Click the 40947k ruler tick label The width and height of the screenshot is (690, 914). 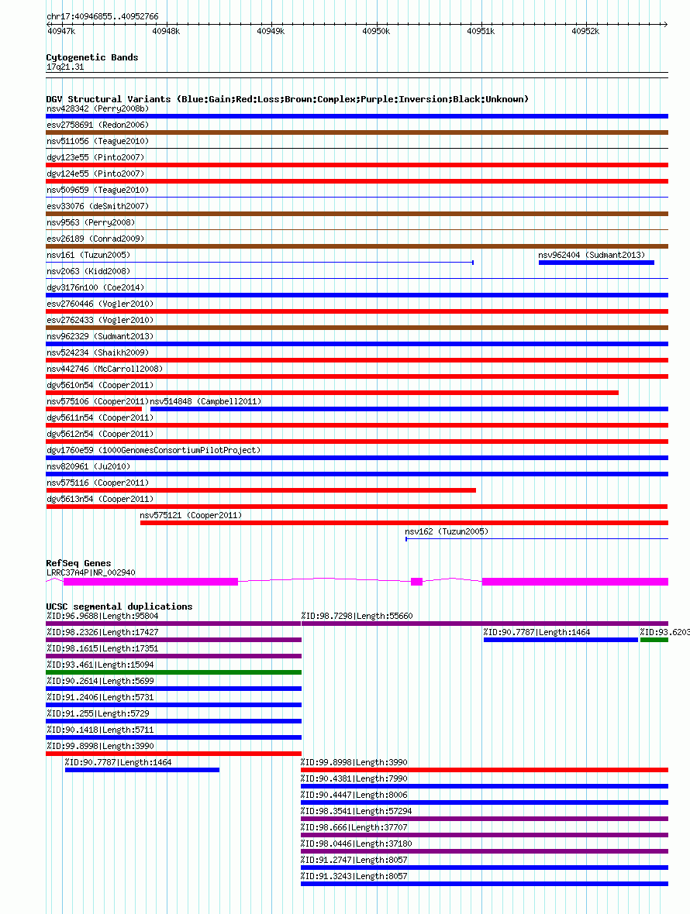coord(61,31)
